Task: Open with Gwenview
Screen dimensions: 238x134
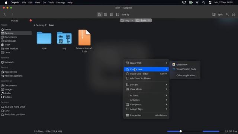Action: pos(185,64)
